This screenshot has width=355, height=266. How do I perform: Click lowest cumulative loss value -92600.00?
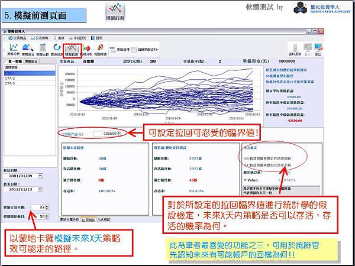(x=295, y=121)
